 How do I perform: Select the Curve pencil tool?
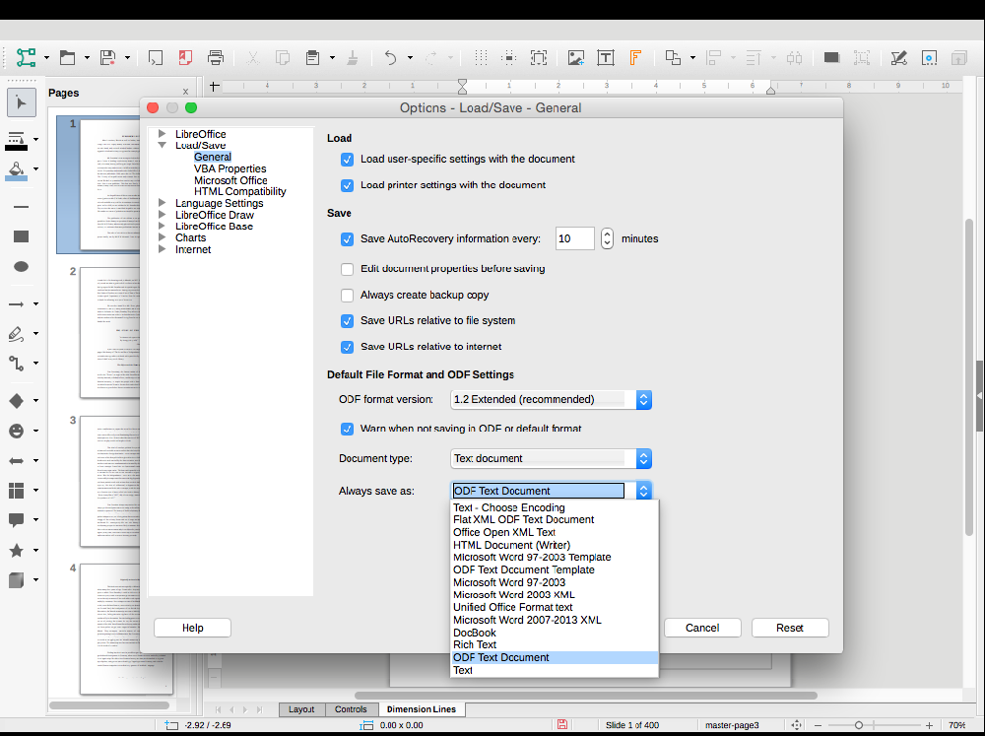coord(17,334)
